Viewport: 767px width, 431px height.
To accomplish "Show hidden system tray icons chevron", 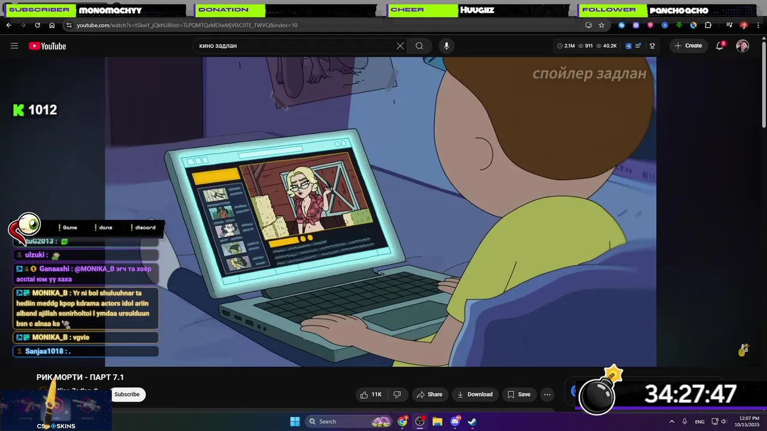I will point(672,421).
